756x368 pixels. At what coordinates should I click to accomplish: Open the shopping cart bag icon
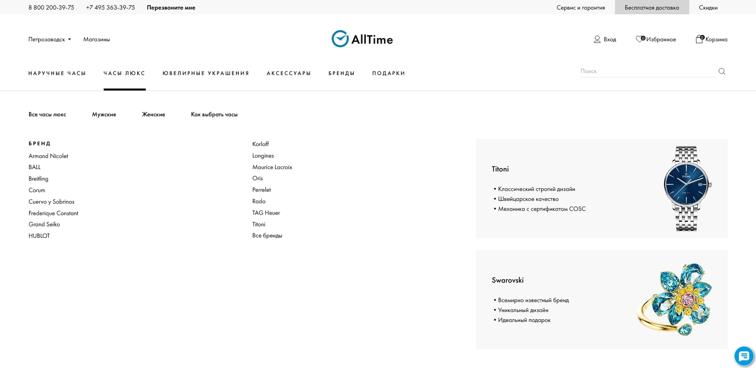point(699,39)
